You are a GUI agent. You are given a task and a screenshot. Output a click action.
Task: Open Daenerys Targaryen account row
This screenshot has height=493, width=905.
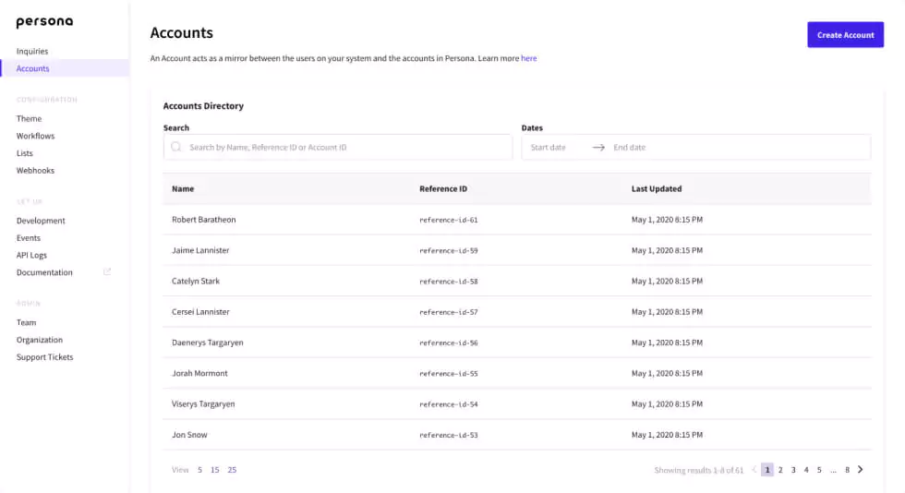(x=517, y=343)
